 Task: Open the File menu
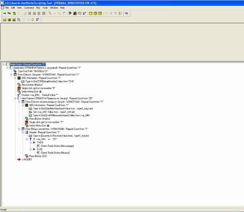7,8
